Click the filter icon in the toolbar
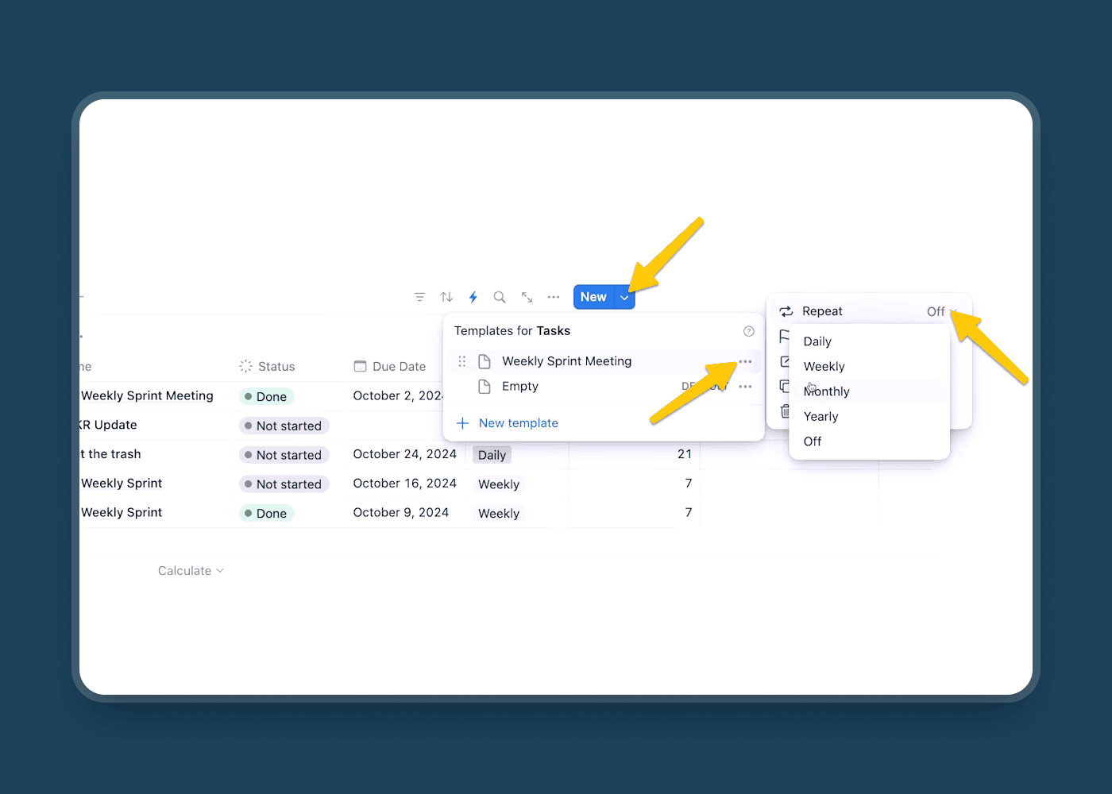Screen dimensions: 1112x794 pos(419,297)
